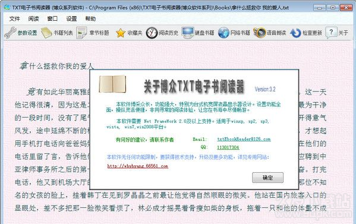Open the 文件 menu
Screen dimensions: 356x224
point(14,18)
